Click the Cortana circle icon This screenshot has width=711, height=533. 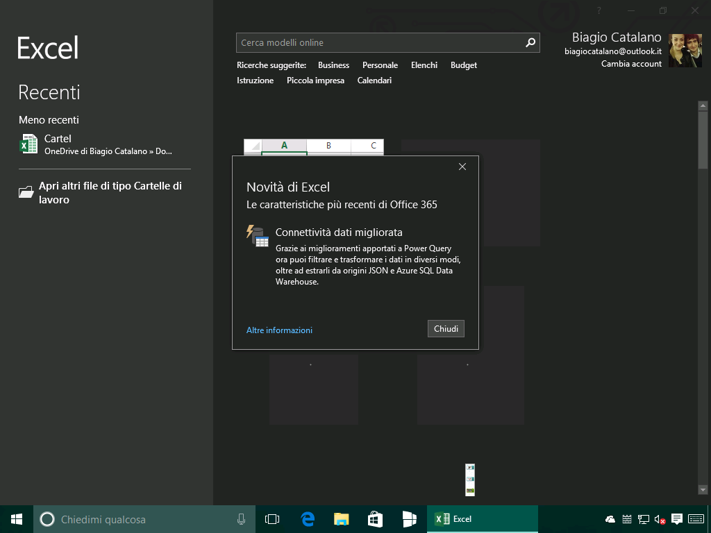pos(47,519)
